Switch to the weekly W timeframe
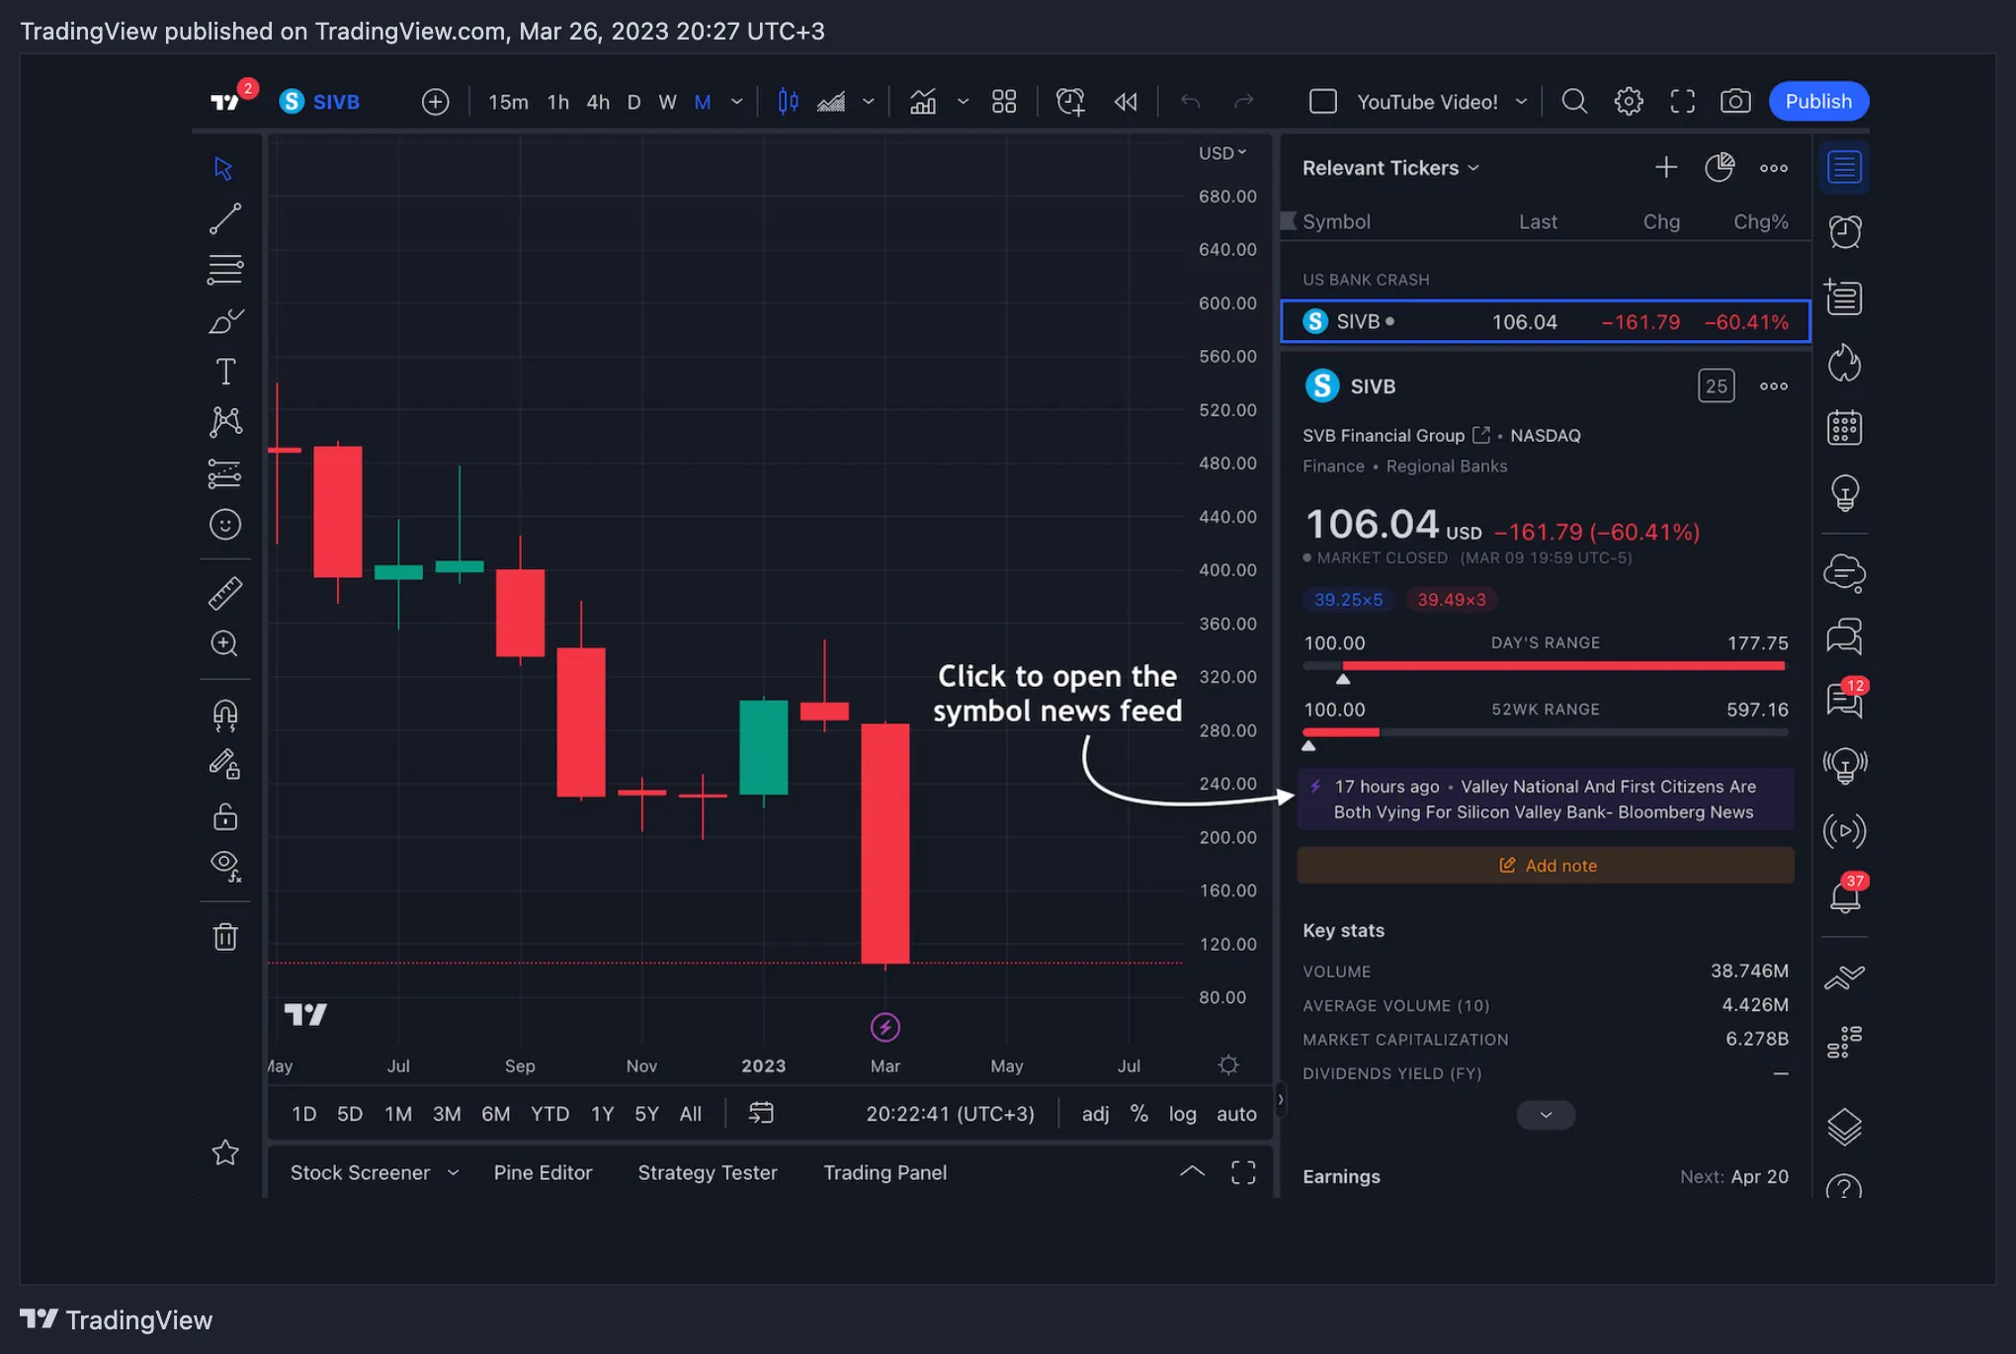 pos(667,102)
